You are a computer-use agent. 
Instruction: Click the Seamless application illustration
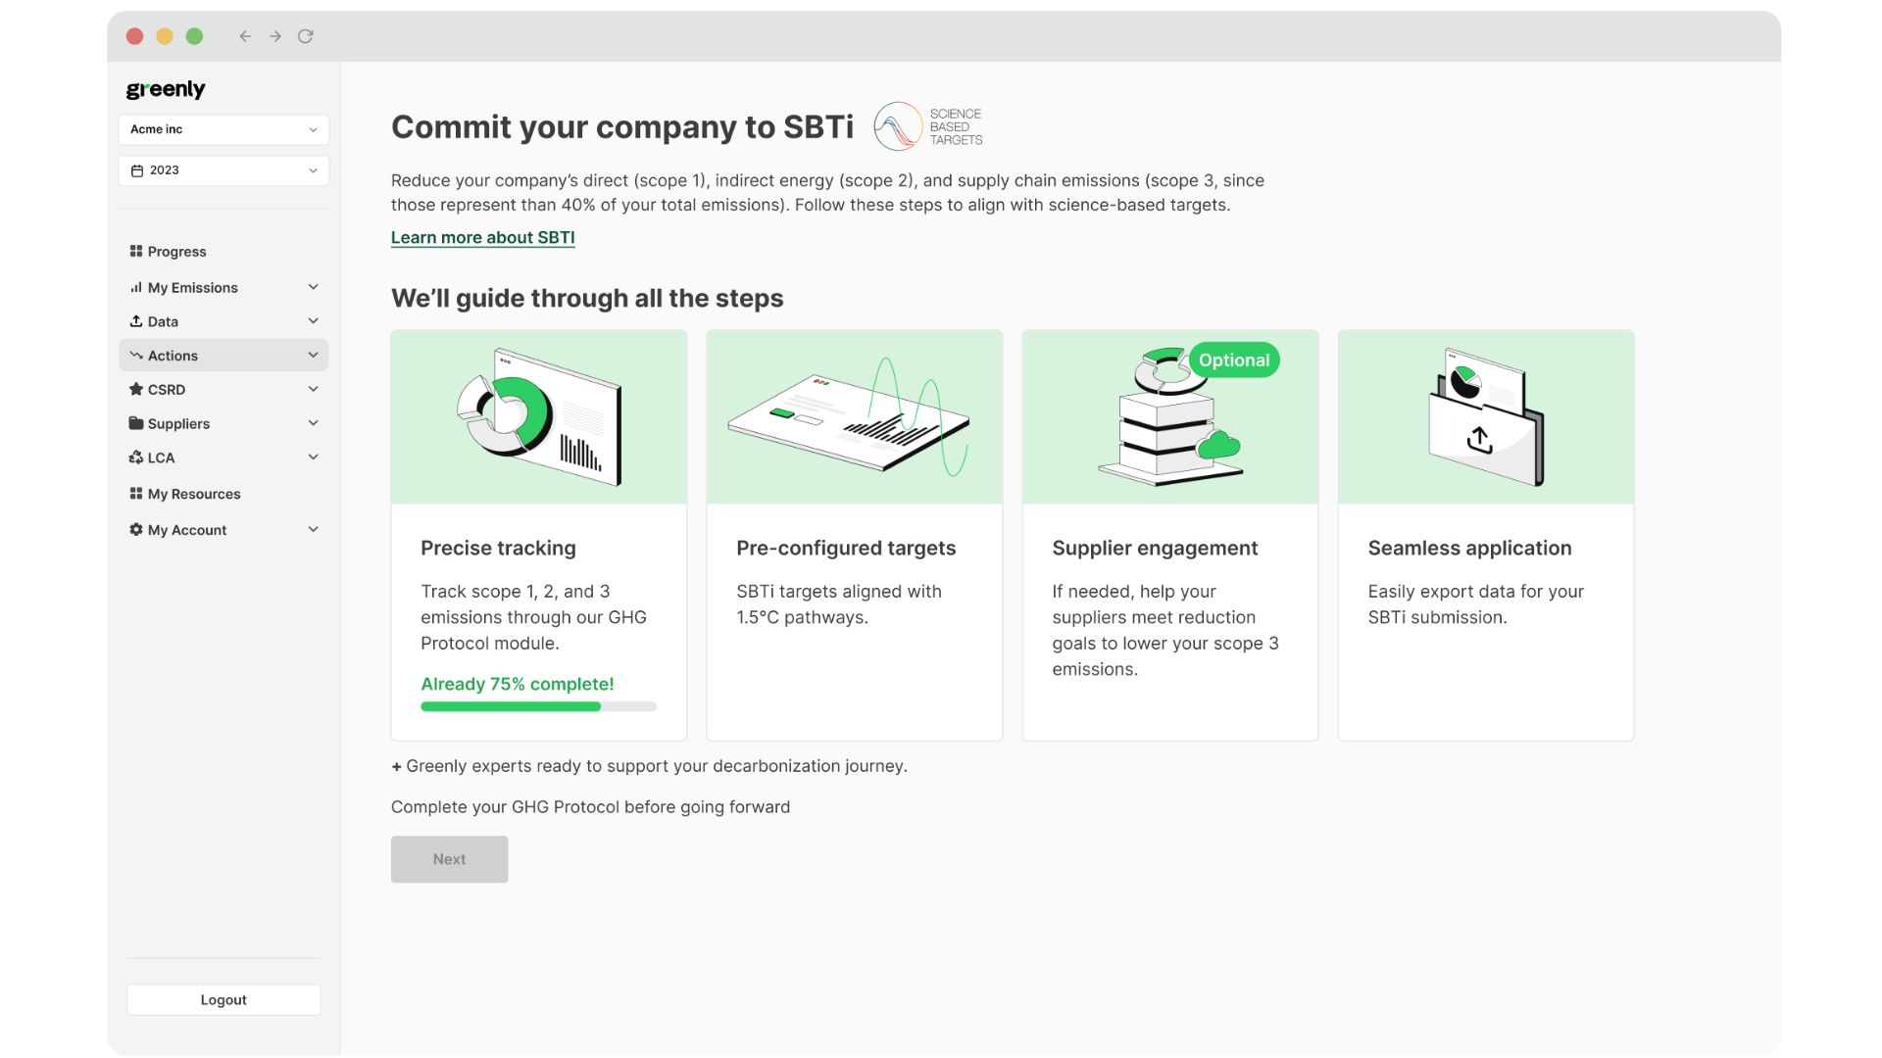click(x=1486, y=417)
